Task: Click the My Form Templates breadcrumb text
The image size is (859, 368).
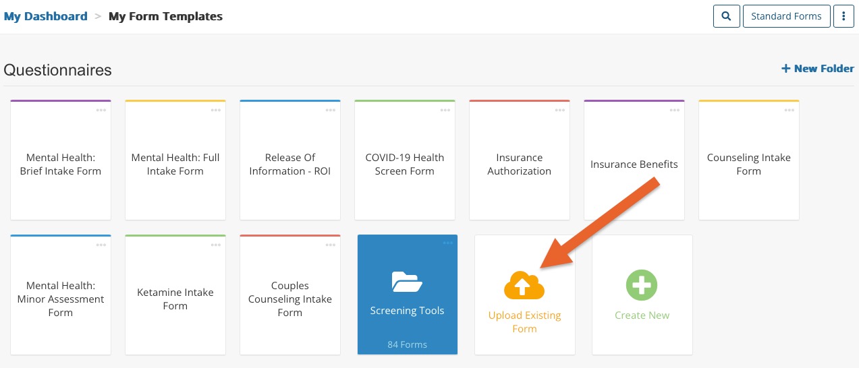Action: pyautogui.click(x=165, y=16)
